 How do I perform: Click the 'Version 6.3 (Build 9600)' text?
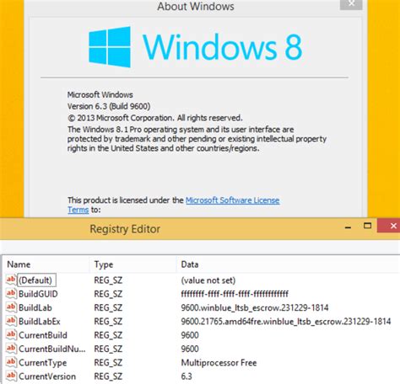pyautogui.click(x=109, y=106)
